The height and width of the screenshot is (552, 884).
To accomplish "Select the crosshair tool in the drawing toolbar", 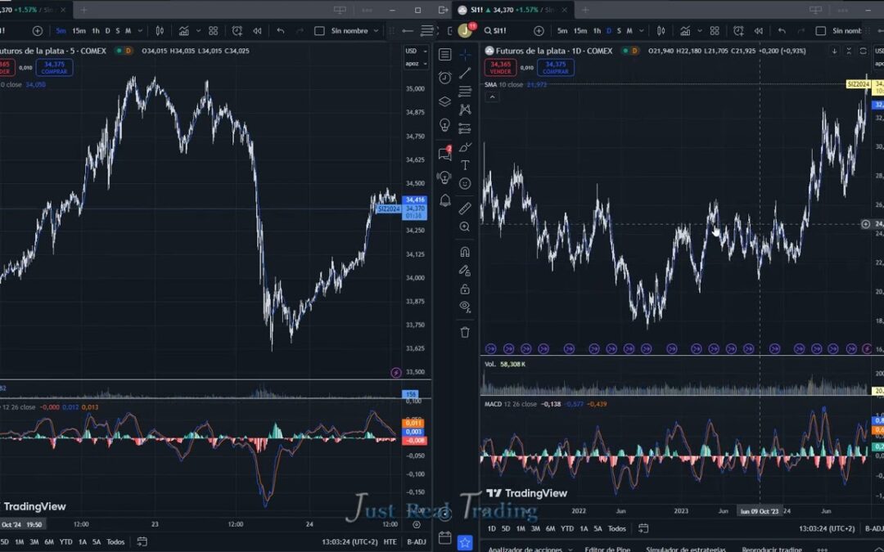I will [466, 54].
